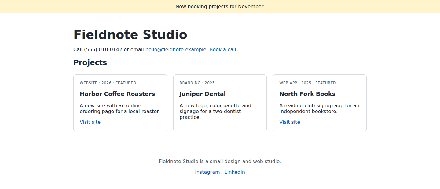
Task: Click the Book a call link
Action: 223,49
